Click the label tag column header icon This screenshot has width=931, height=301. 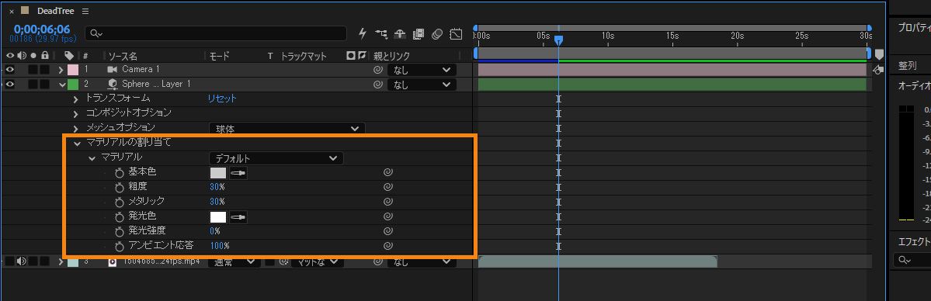point(69,56)
